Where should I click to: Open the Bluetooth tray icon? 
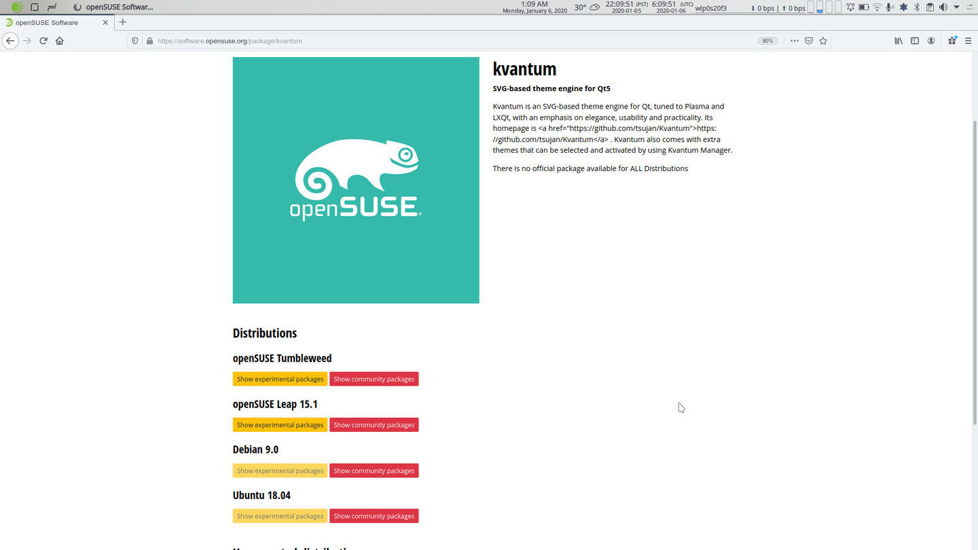point(916,7)
